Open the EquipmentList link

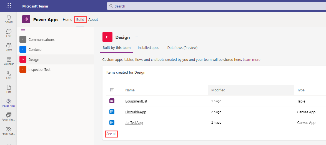click(x=136, y=101)
